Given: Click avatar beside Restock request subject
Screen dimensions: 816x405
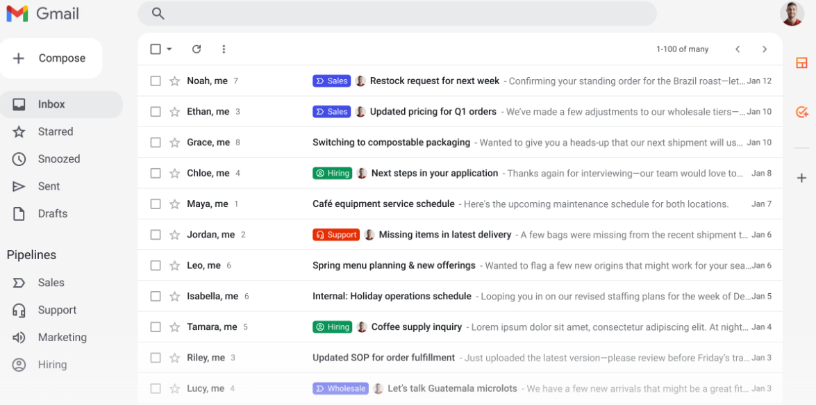Looking at the screenshot, I should click(x=360, y=81).
